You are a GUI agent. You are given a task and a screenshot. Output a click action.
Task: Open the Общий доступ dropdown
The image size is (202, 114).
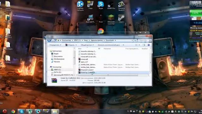pyautogui.click(x=87, y=45)
